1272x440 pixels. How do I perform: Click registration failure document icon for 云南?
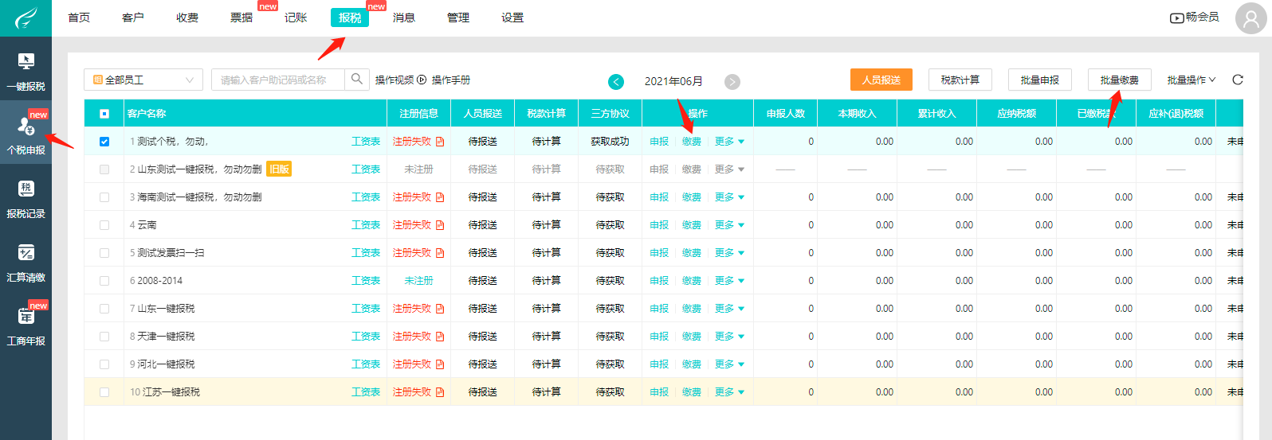(440, 225)
